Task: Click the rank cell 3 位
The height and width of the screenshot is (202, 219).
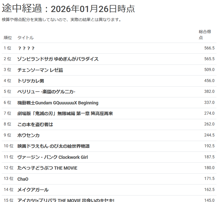Action: (8, 70)
